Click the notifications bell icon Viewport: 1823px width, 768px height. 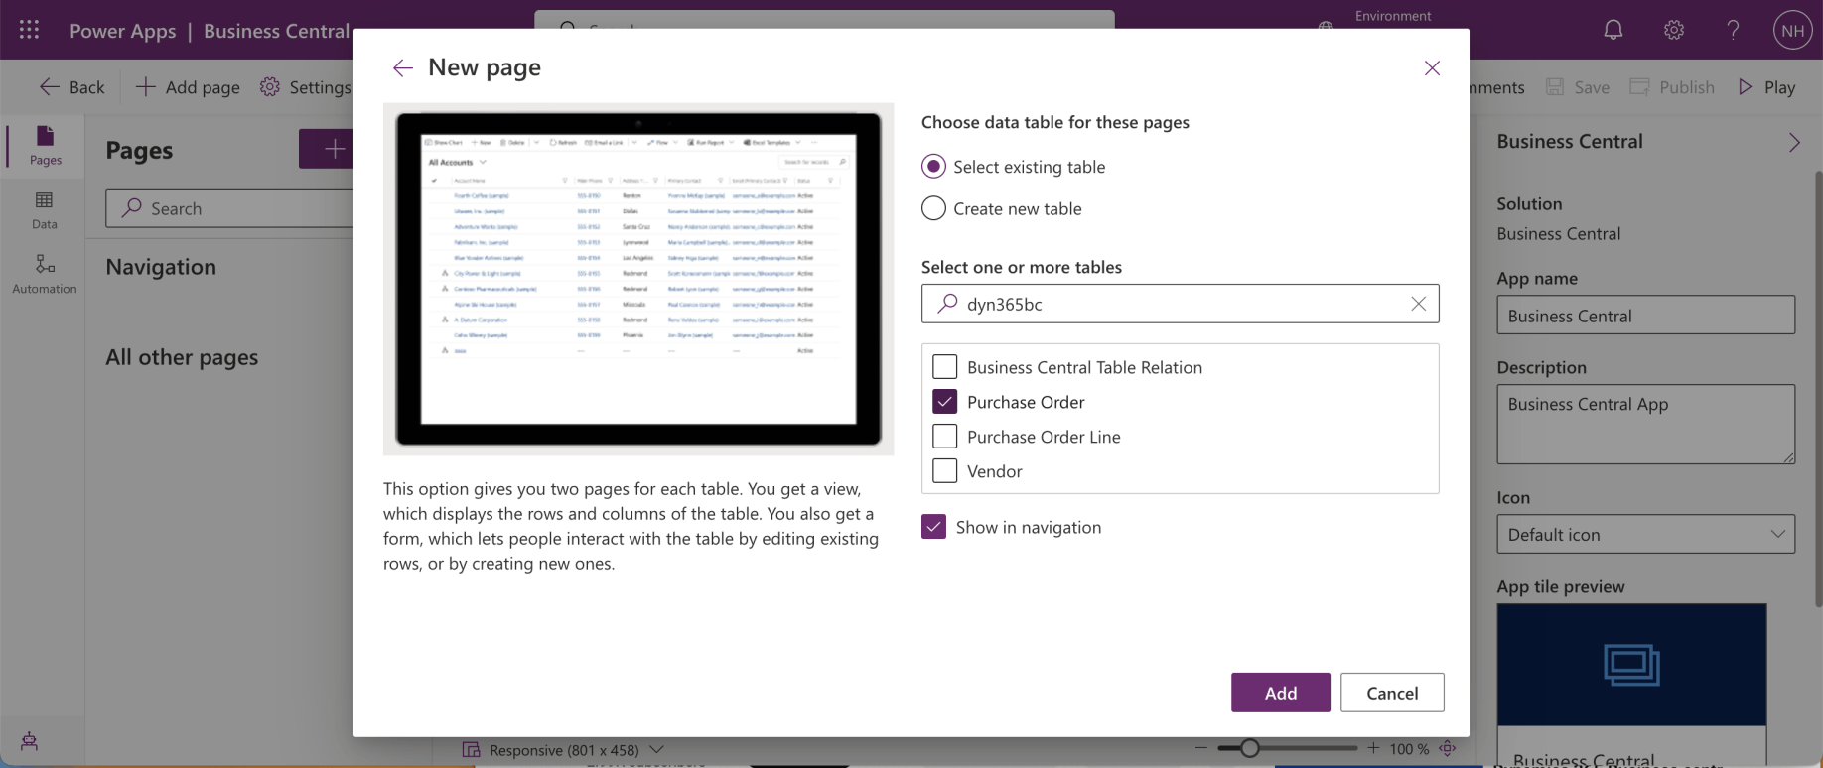tap(1613, 31)
